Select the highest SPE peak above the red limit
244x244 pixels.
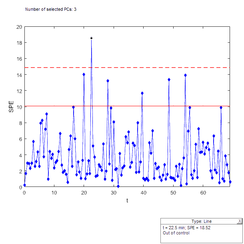[x=92, y=38]
